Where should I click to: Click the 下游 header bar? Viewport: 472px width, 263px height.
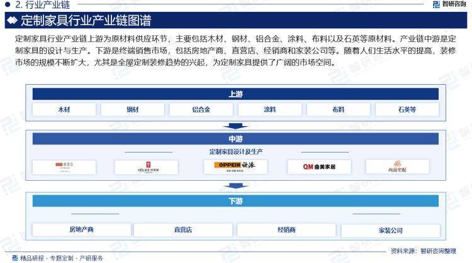235,201
